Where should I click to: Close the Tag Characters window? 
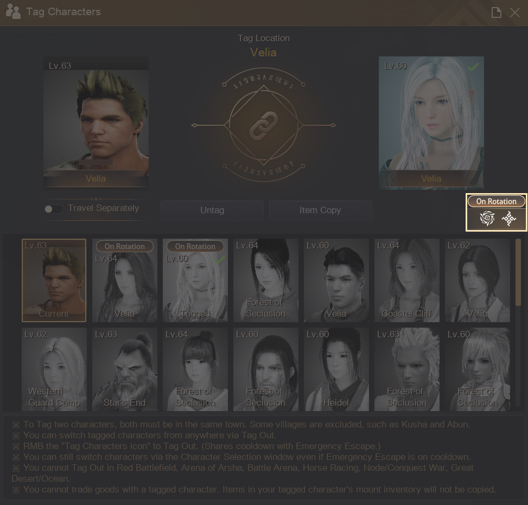pos(515,12)
